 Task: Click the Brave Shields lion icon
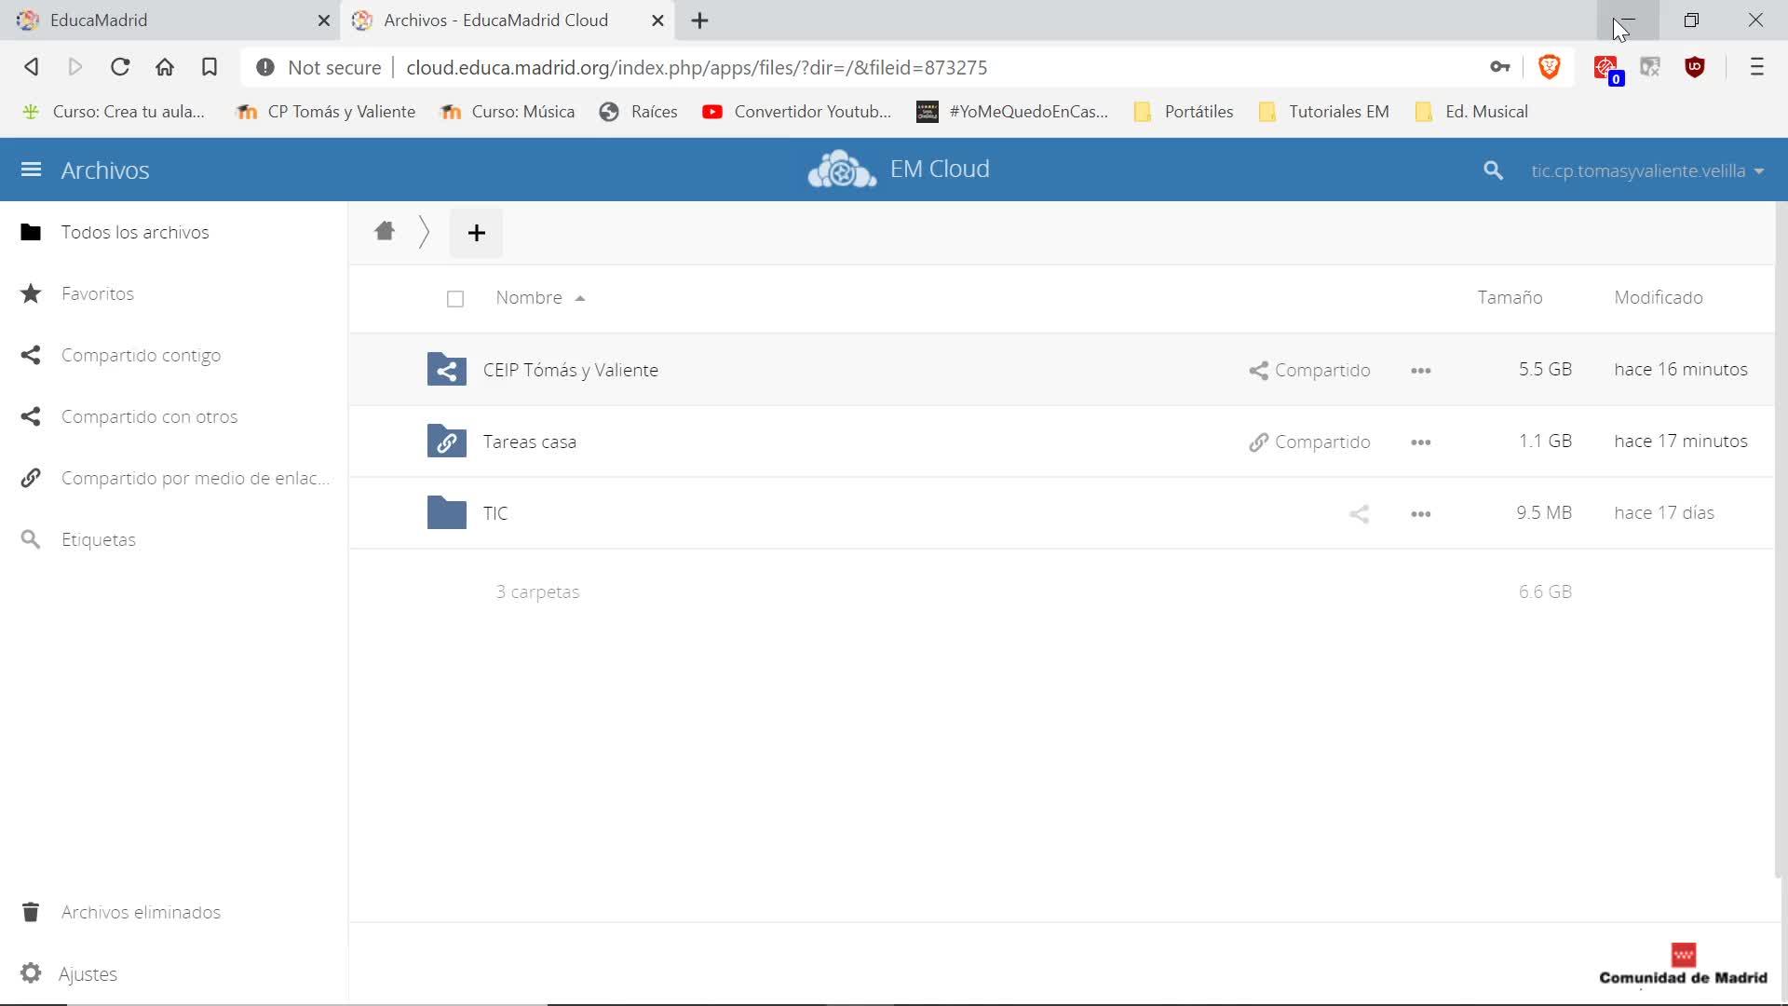(x=1550, y=67)
